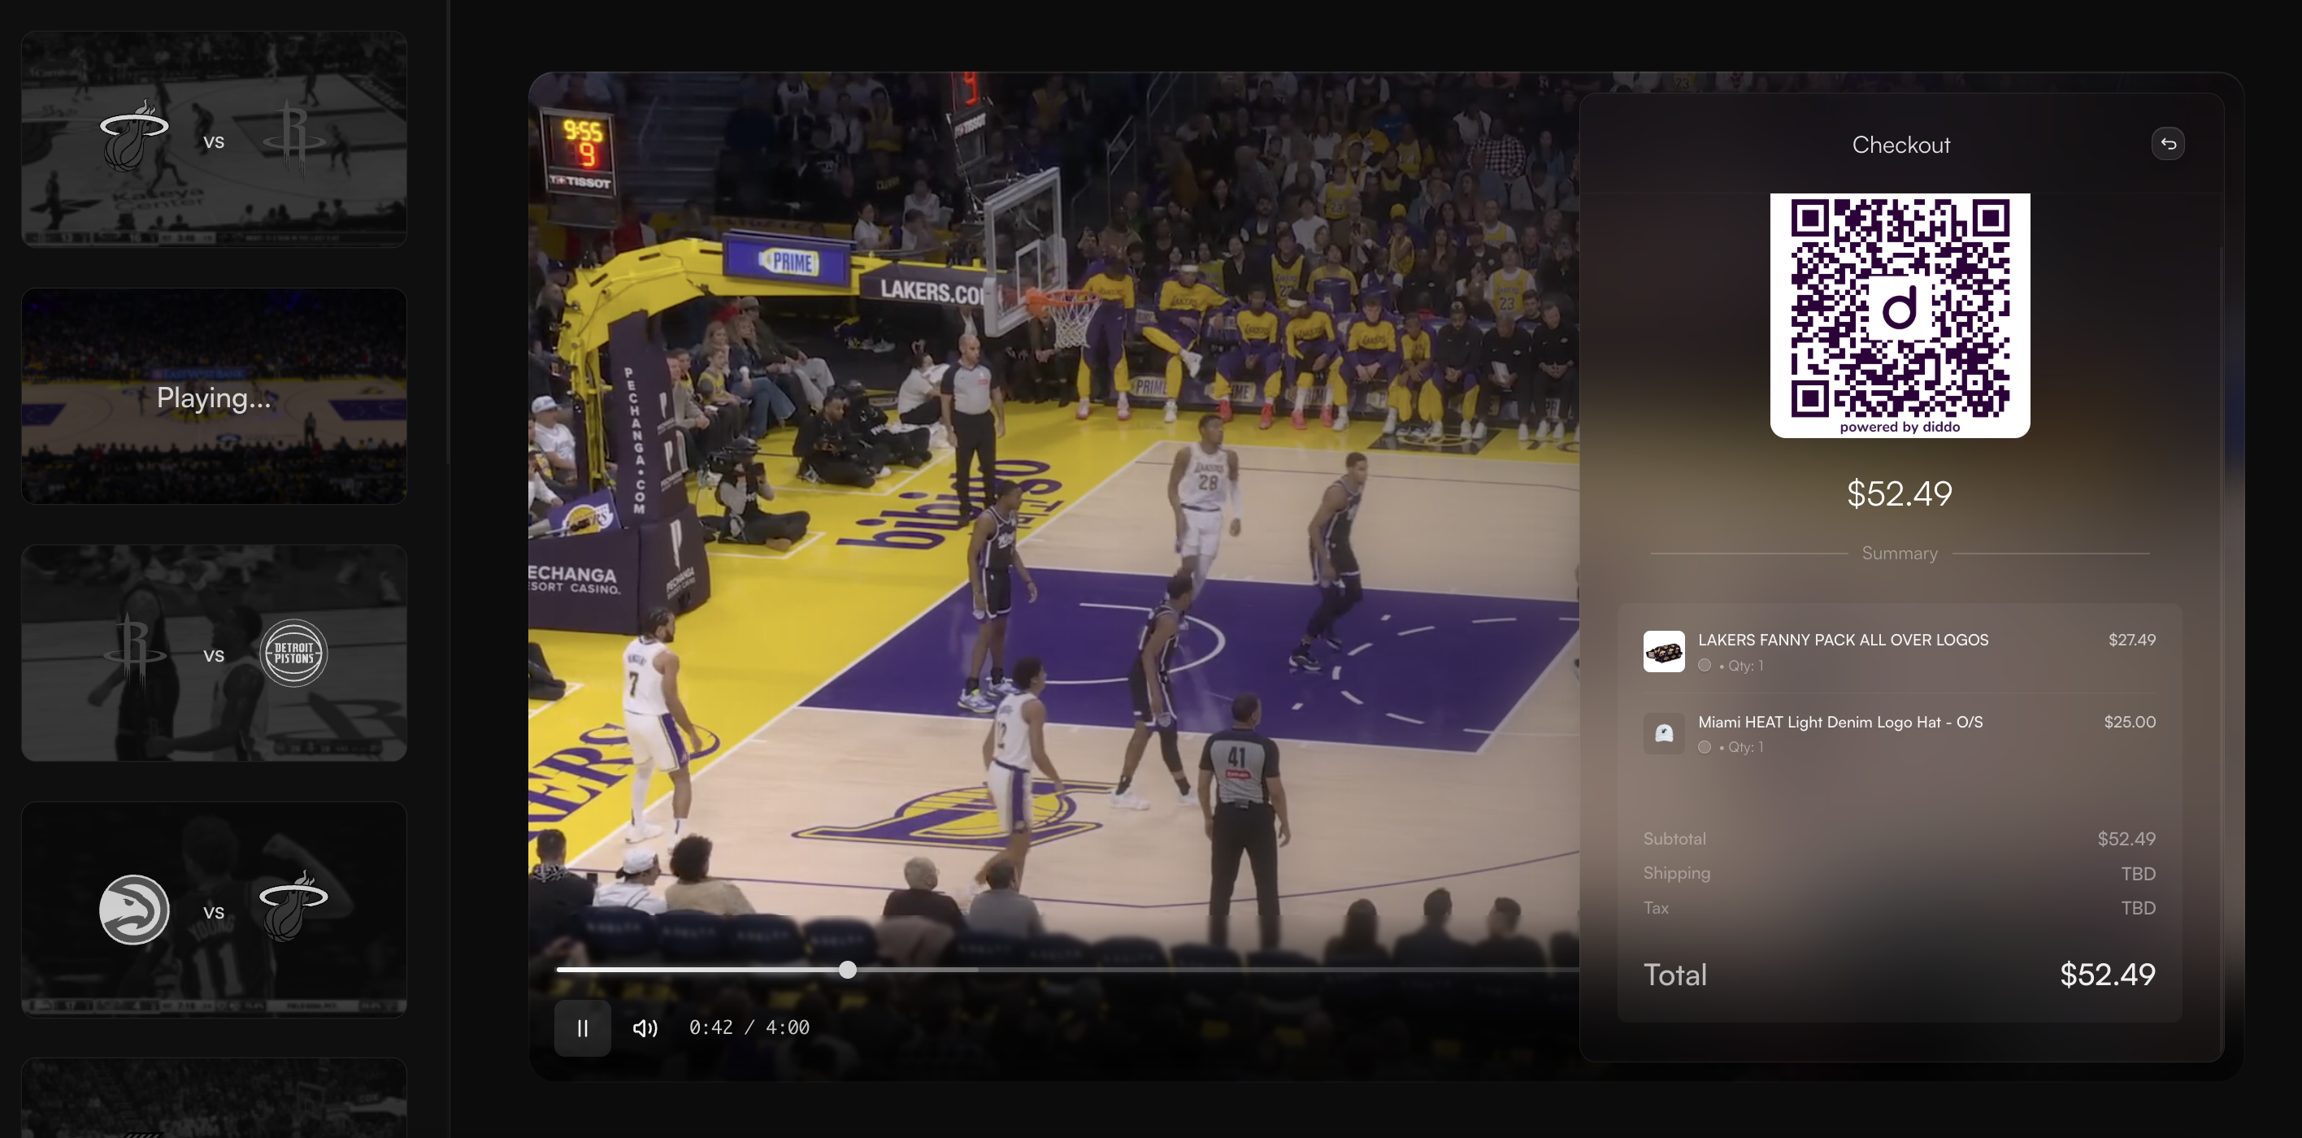The image size is (2302, 1138).
Task: Select the currently Playing game thumbnail
Action: 214,397
